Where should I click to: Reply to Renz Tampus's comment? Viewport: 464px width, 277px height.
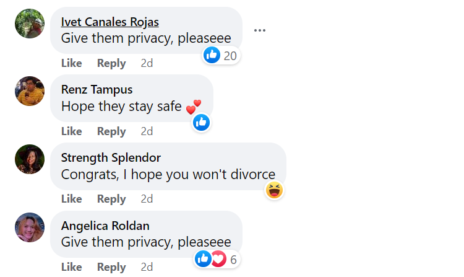tap(111, 131)
